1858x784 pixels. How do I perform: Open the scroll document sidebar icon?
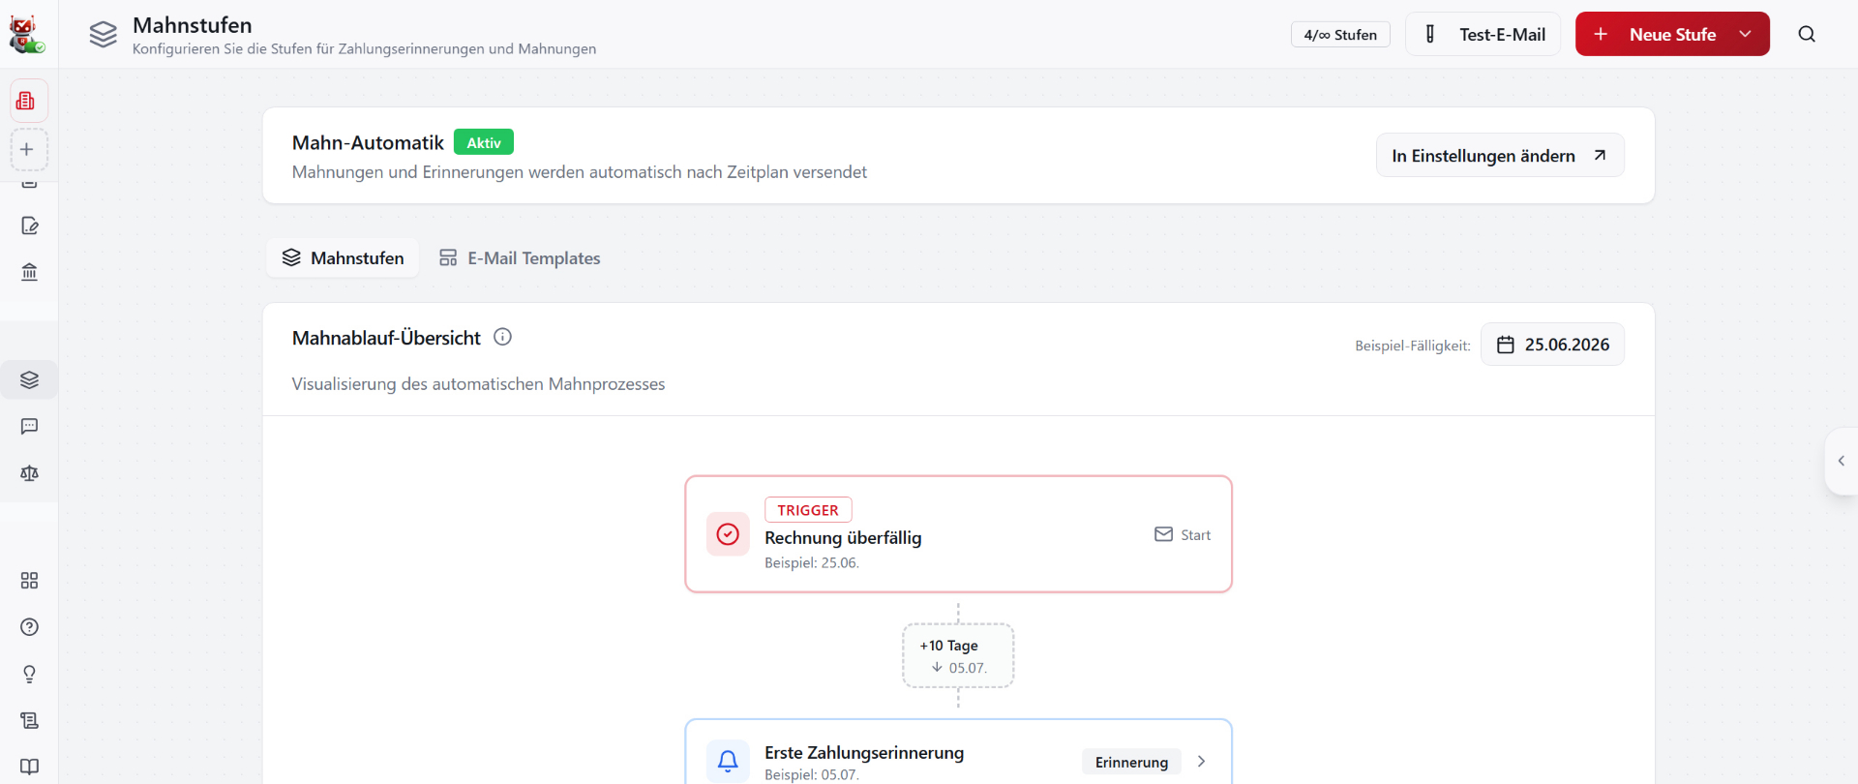[x=29, y=720]
